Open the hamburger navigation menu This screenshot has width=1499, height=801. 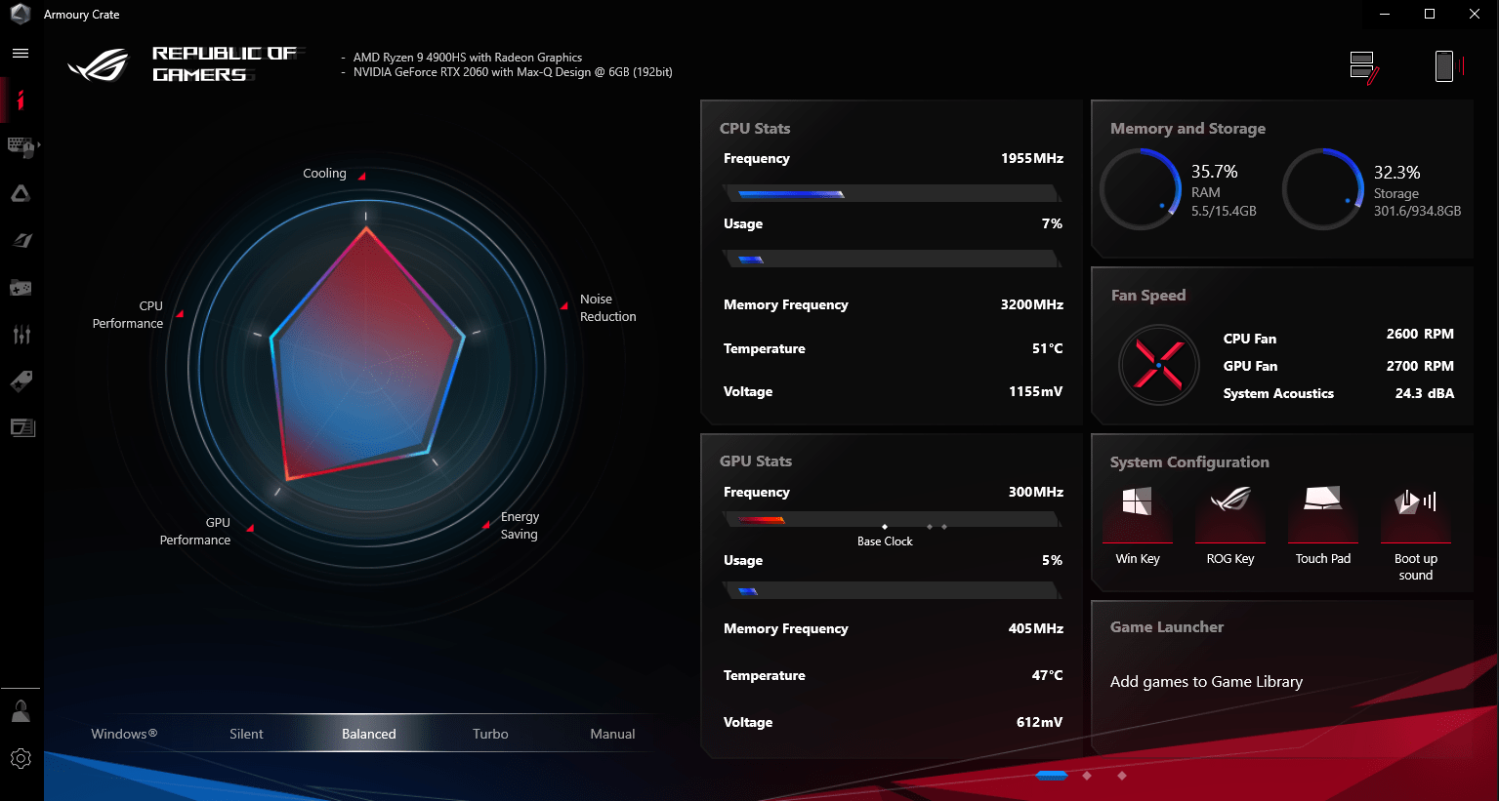click(x=21, y=54)
